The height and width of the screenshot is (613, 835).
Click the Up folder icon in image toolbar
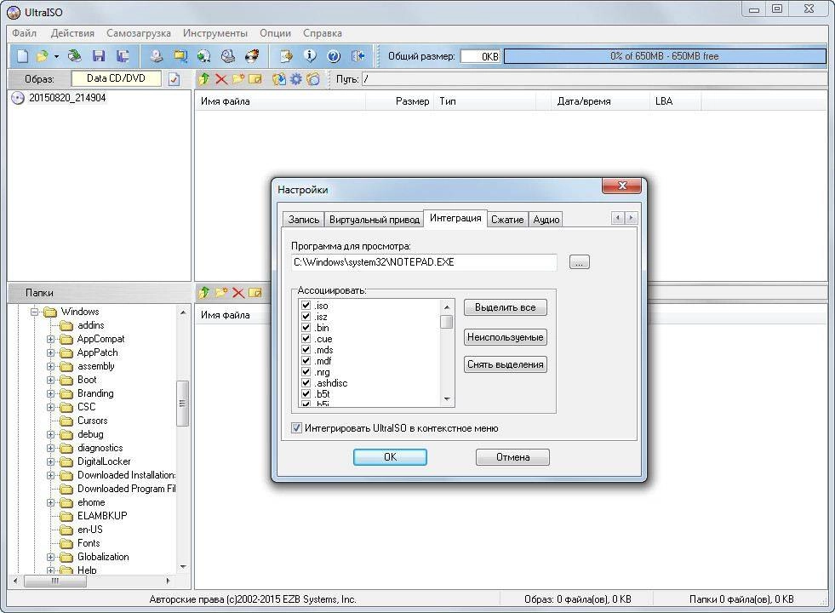pyautogui.click(x=204, y=79)
